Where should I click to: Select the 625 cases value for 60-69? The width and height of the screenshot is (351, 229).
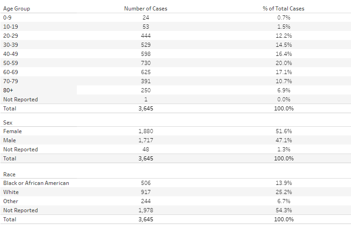146,72
